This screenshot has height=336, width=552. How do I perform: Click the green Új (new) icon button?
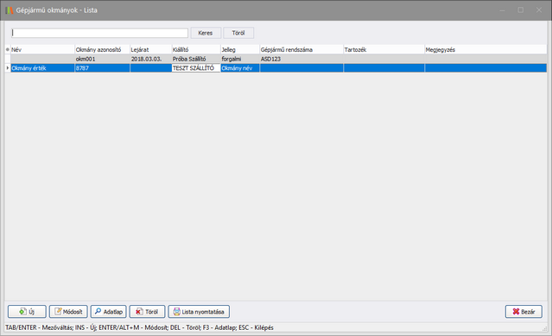pyautogui.click(x=22, y=311)
